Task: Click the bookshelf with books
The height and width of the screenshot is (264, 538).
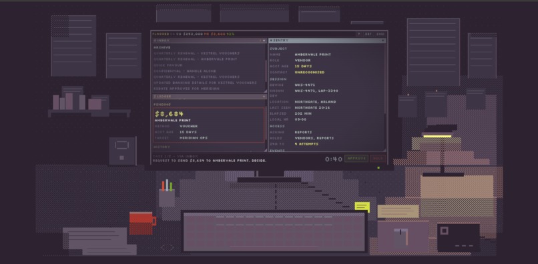Action: pos(89,102)
